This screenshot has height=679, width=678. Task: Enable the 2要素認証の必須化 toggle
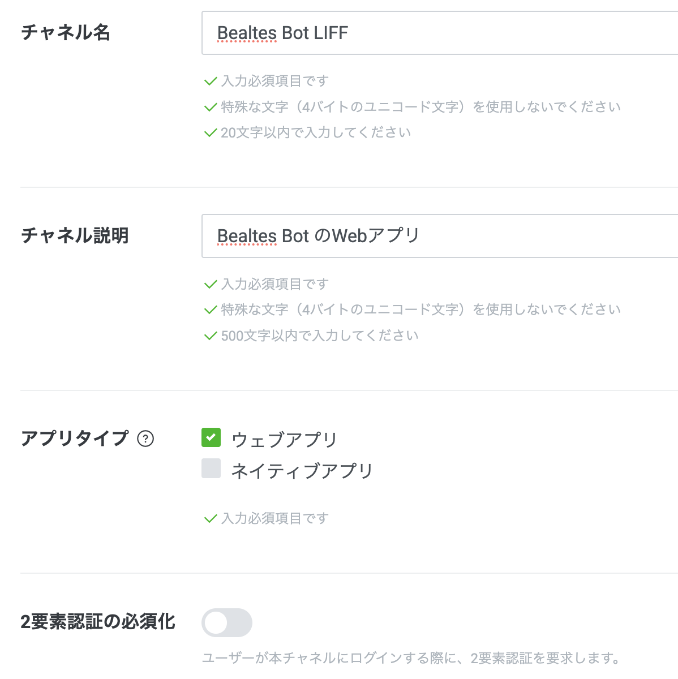226,622
